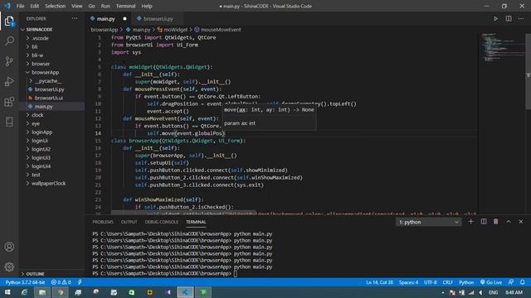Open Explorer Views and More Actions ellipsis
Image resolution: width=531 pixels, height=298 pixels.
pos(75,18)
